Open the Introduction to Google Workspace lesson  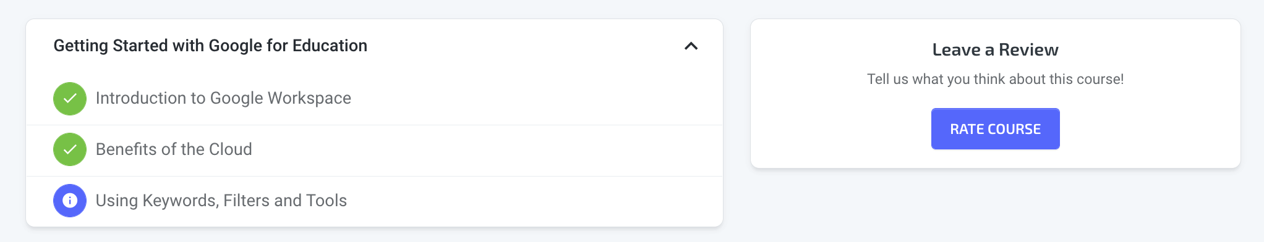click(223, 98)
